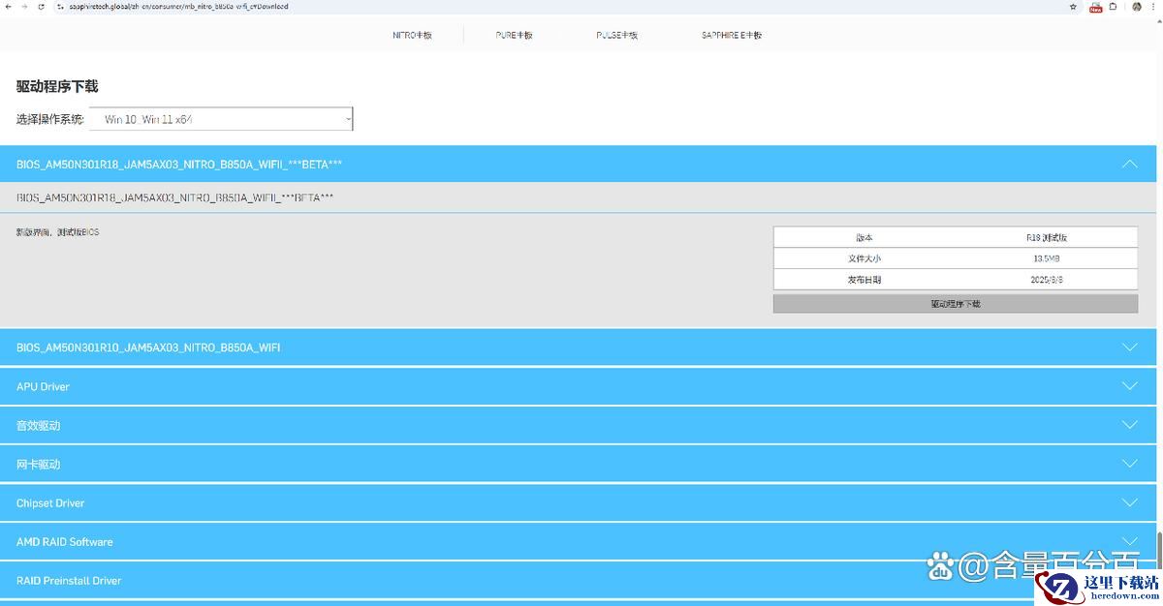Click the gray 驱动程序下载 download button
Screen dimensions: 1163x606
pyautogui.click(x=956, y=304)
